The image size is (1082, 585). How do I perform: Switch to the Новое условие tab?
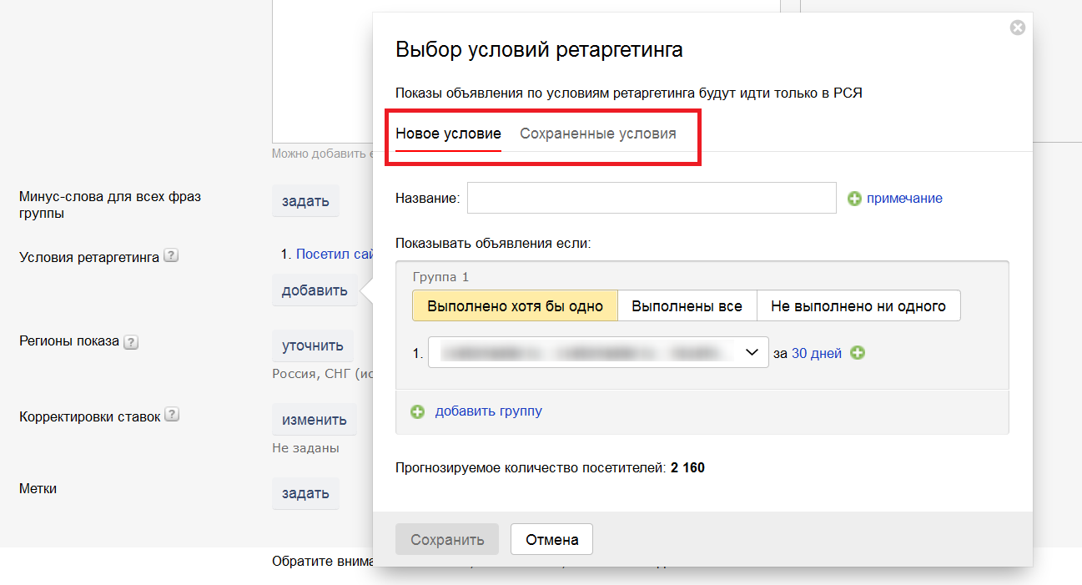[448, 134]
